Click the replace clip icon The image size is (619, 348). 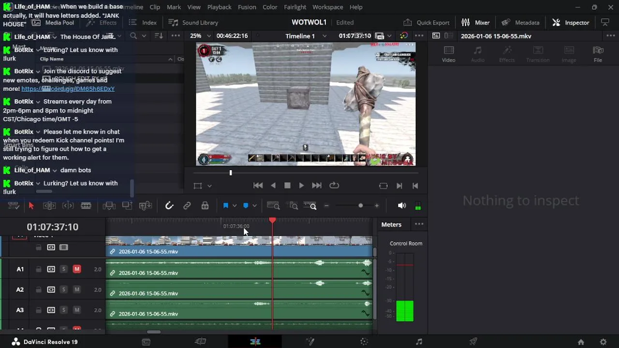(146, 206)
